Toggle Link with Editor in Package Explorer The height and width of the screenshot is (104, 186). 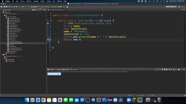(35, 10)
